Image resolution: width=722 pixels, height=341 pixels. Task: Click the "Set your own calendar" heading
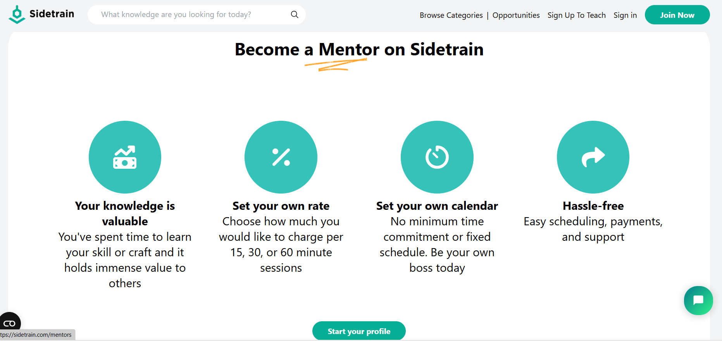pyautogui.click(x=437, y=206)
